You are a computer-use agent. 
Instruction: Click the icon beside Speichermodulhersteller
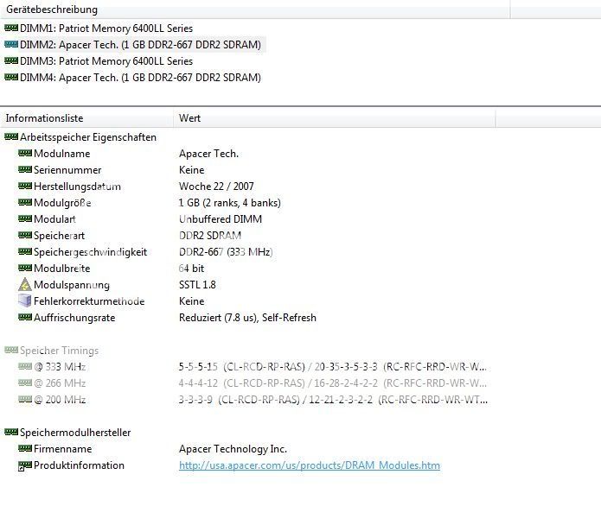coord(11,433)
